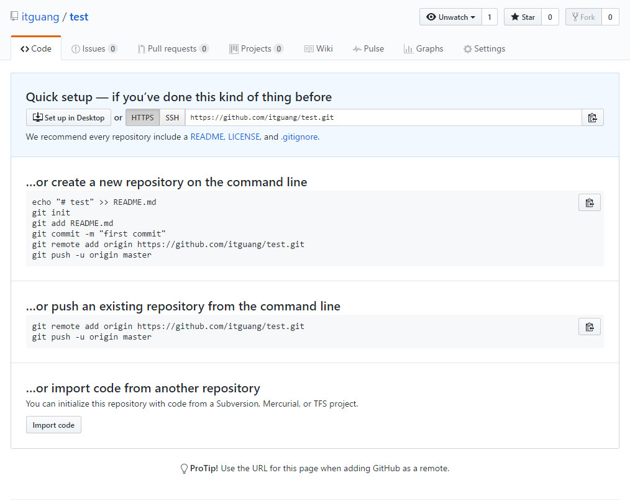Click '...or create a new repository' heading
The width and height of the screenshot is (630, 501).
[167, 183]
